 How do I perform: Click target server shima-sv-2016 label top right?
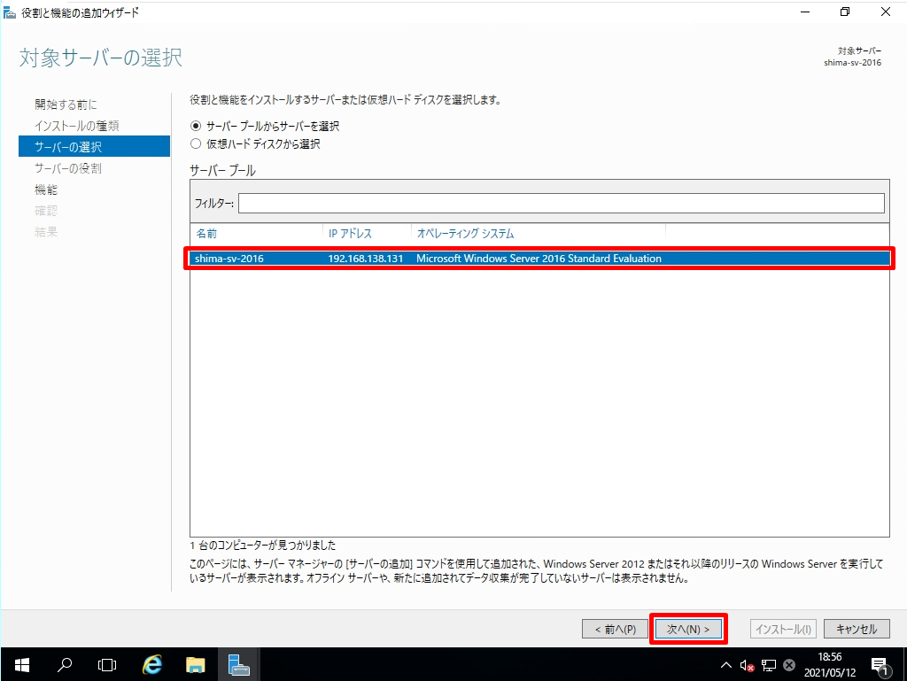[x=853, y=63]
